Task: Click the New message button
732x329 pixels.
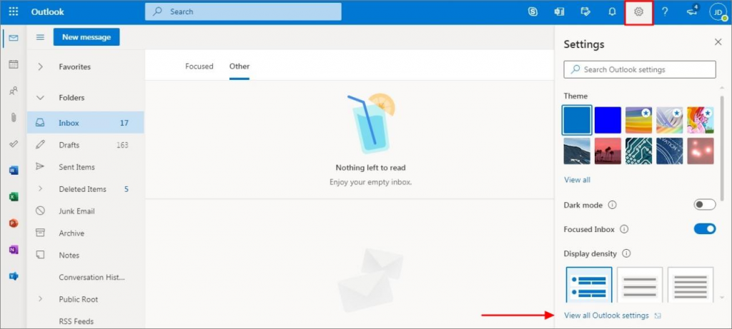Action: click(86, 37)
